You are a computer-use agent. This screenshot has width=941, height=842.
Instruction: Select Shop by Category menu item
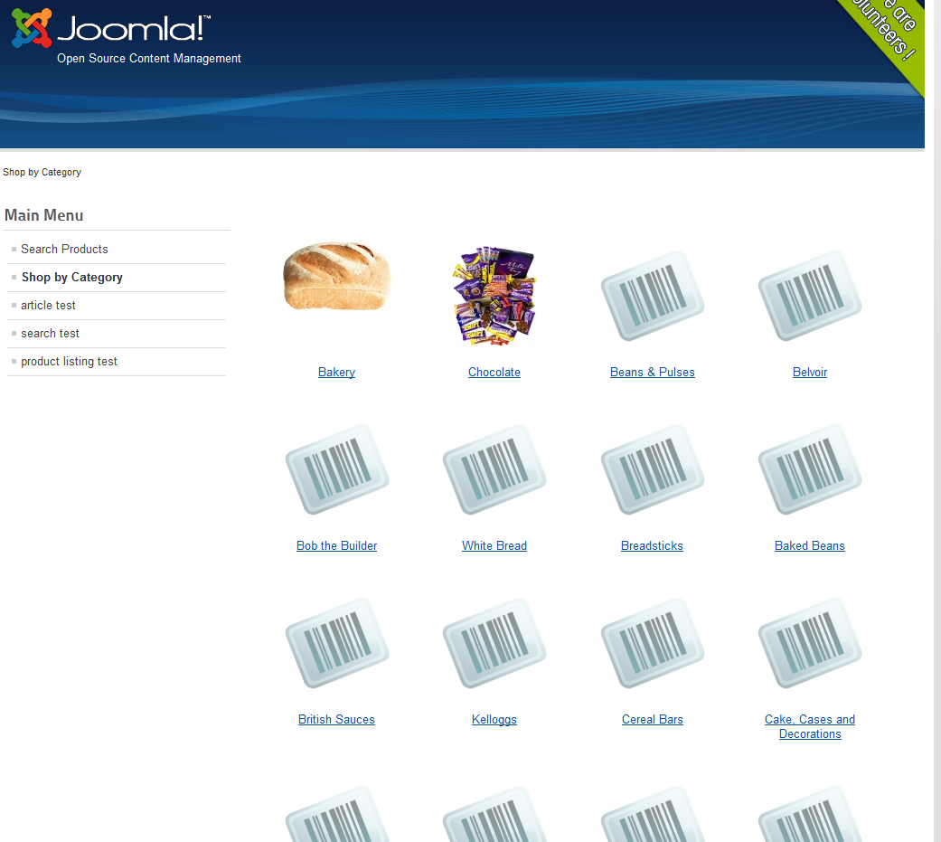point(72,278)
